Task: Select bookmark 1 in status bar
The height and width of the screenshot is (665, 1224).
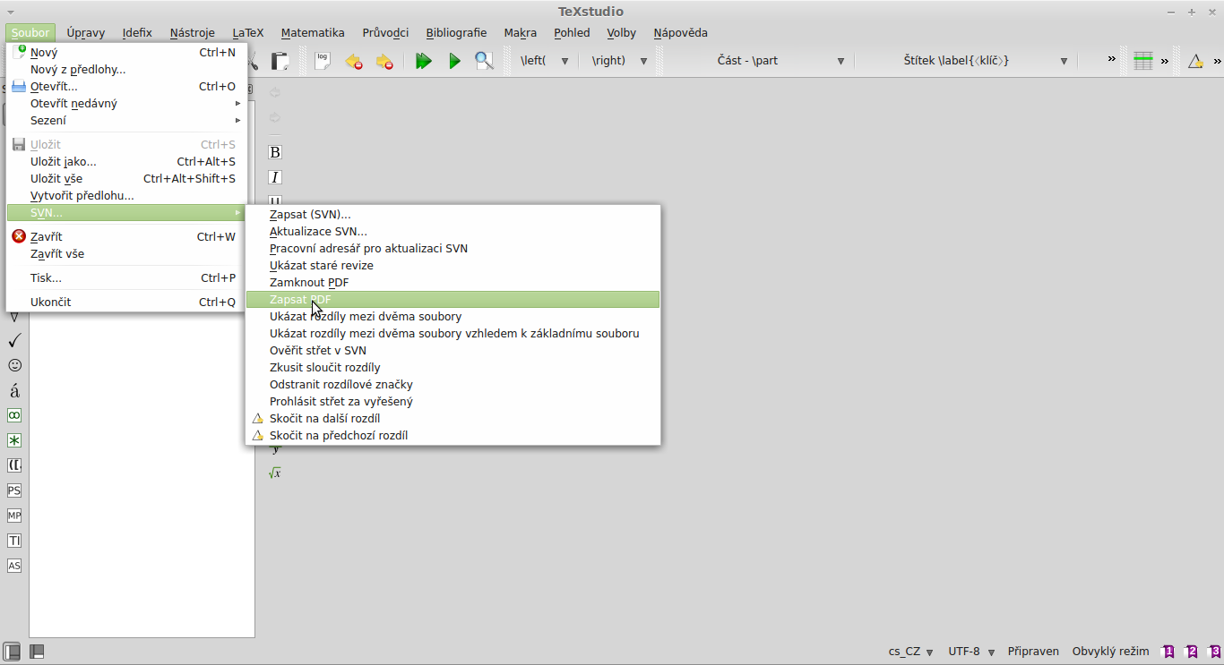Action: pos(1168,652)
